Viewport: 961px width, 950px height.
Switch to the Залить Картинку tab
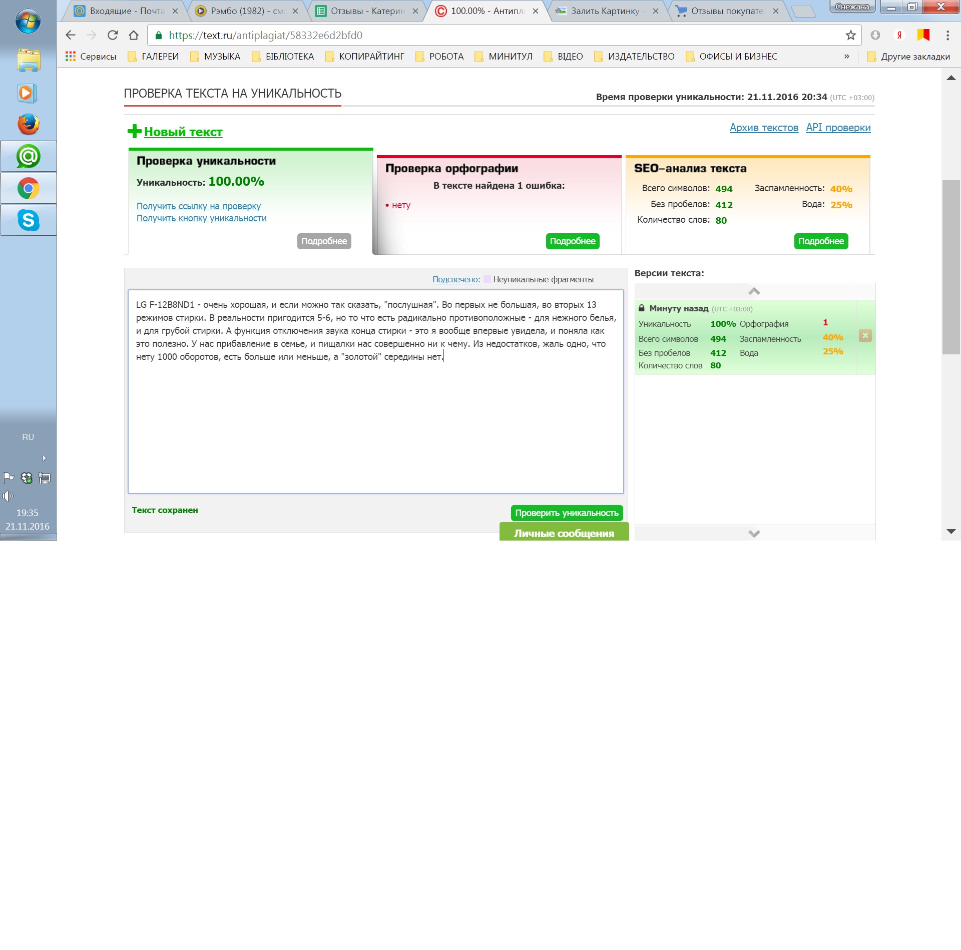click(605, 11)
